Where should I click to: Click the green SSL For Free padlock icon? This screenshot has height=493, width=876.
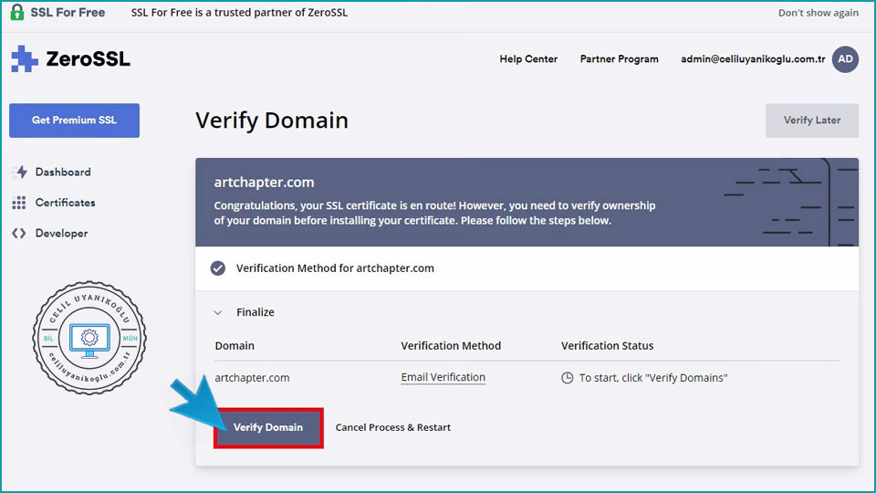point(16,13)
